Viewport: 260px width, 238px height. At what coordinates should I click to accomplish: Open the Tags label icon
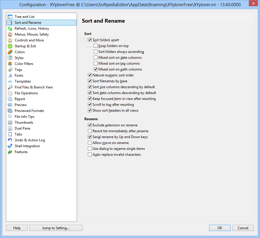point(10,70)
